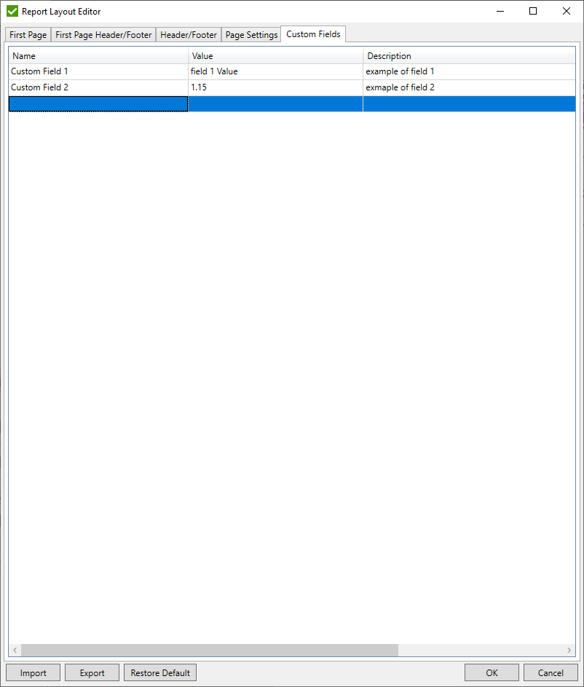Open the First Page Header/Footer tab
Image resolution: width=584 pixels, height=687 pixels.
(103, 34)
